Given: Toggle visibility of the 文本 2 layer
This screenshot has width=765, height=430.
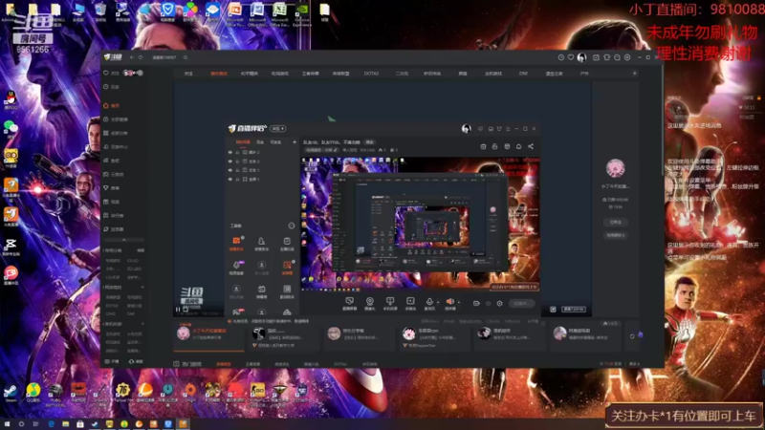Looking at the screenshot, I should pos(230,161).
